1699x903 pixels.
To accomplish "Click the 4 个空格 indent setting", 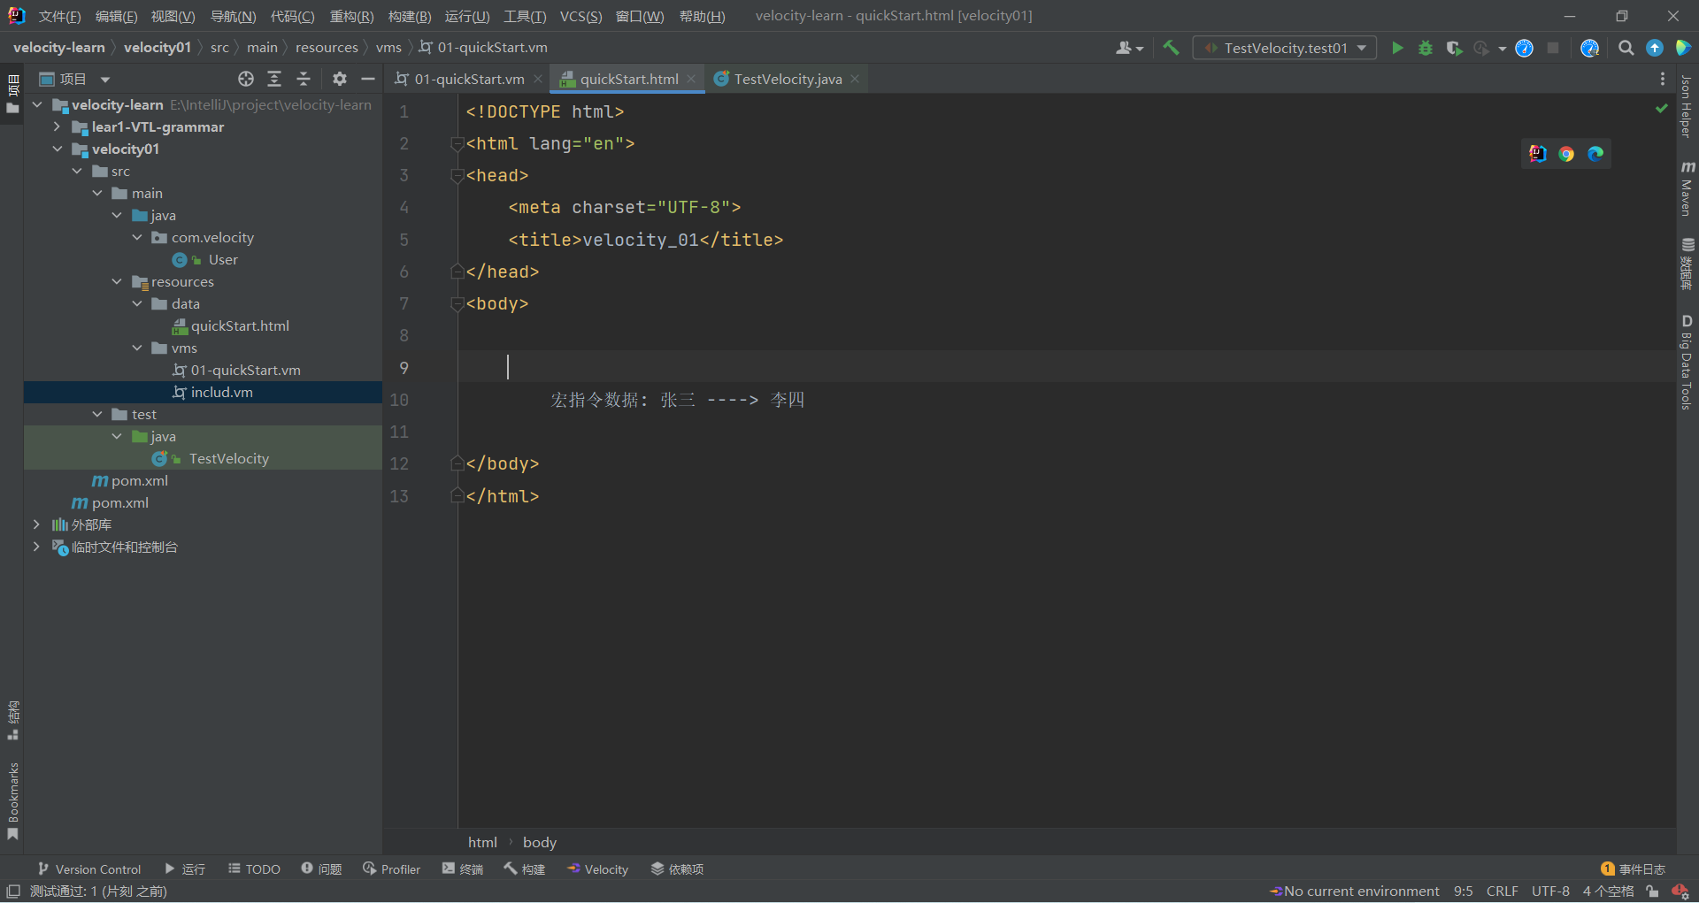I will coord(1608,892).
